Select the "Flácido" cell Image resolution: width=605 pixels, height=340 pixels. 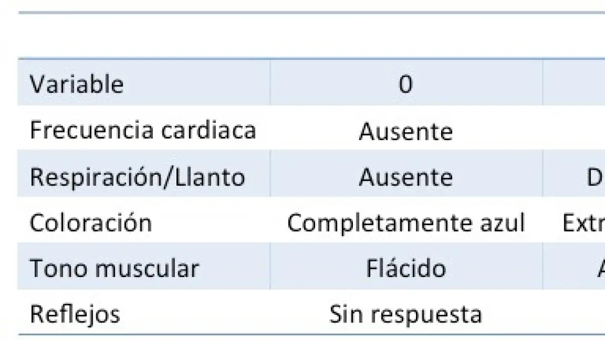[405, 268]
